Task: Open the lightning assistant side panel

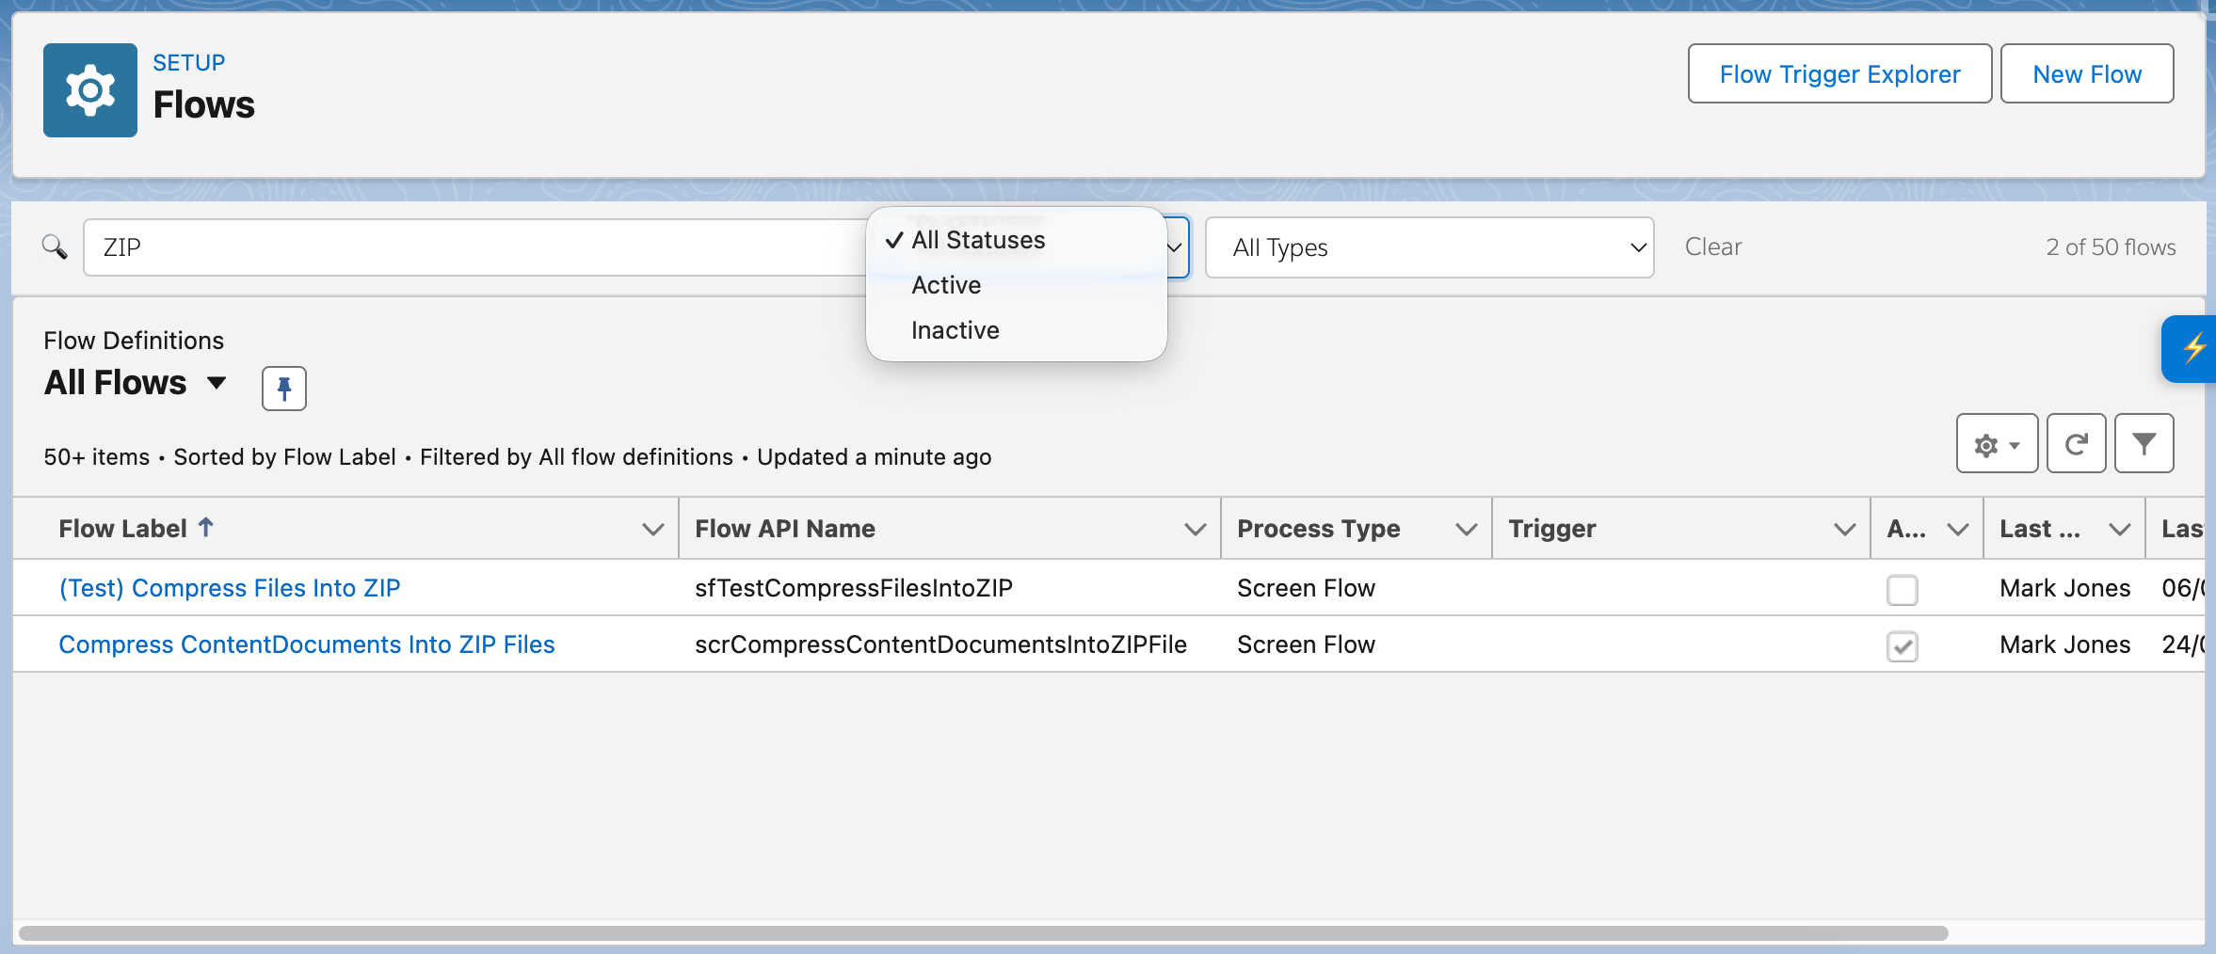Action: tap(2192, 349)
